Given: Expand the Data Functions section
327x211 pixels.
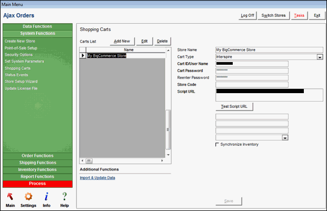Looking at the screenshot, I should click(x=37, y=26).
